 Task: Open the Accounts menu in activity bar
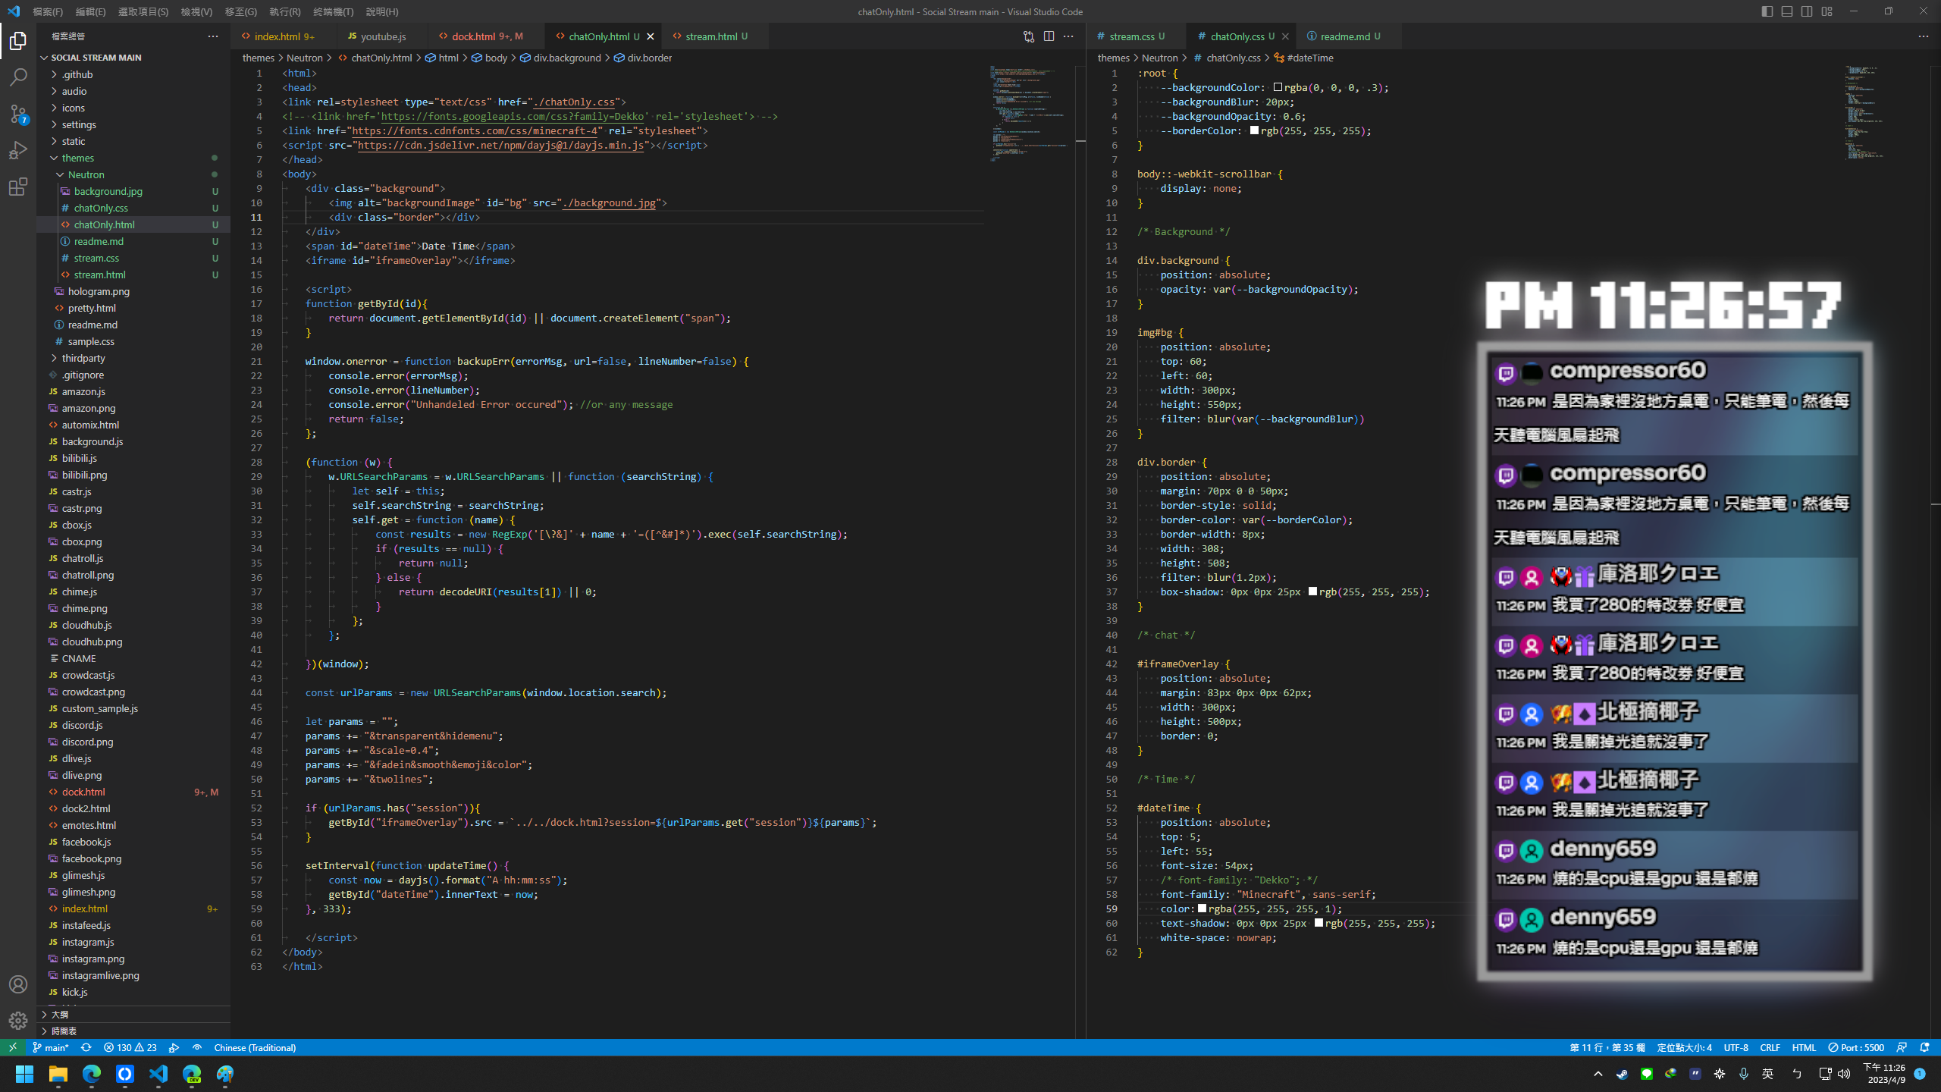(x=18, y=984)
